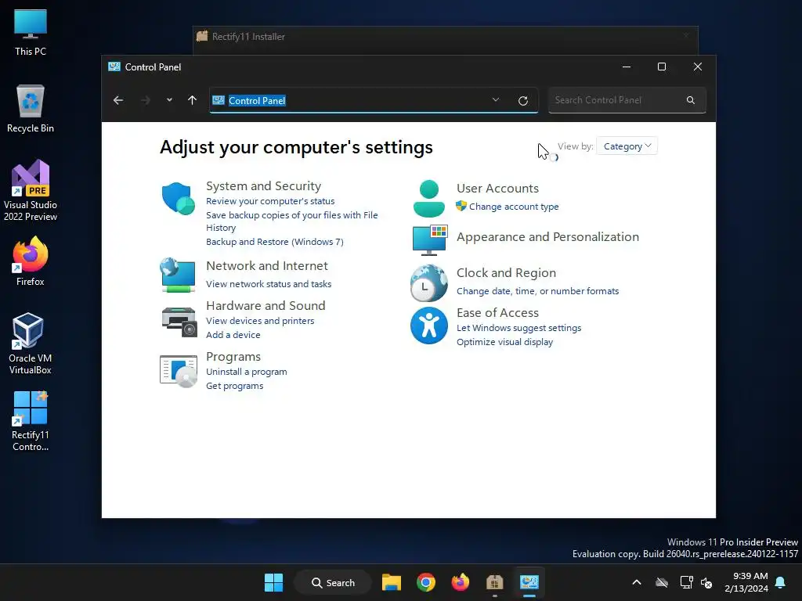Open the Programs category heading
802x601 pixels.
point(233,357)
